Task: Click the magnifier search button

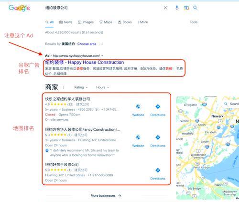Action: click(x=195, y=8)
